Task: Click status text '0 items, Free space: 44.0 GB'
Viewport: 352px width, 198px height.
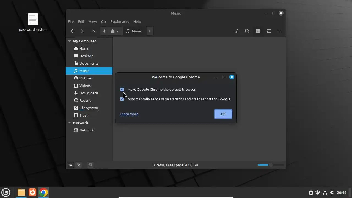Action: tap(175, 165)
